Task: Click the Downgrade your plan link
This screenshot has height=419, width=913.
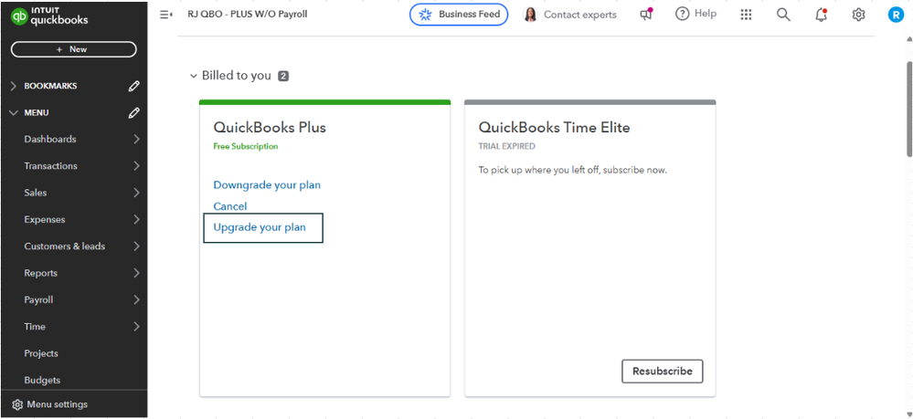Action: pos(267,185)
